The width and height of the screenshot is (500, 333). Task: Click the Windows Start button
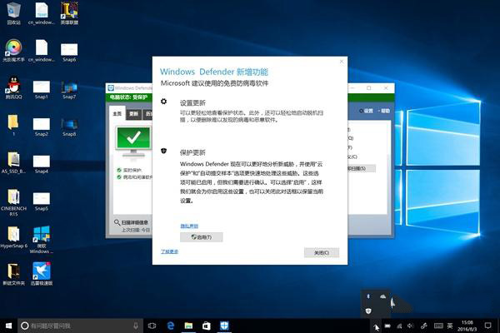[x=8, y=326]
